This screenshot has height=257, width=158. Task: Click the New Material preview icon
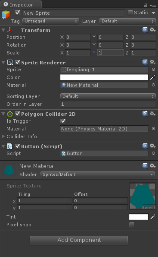click(9, 170)
